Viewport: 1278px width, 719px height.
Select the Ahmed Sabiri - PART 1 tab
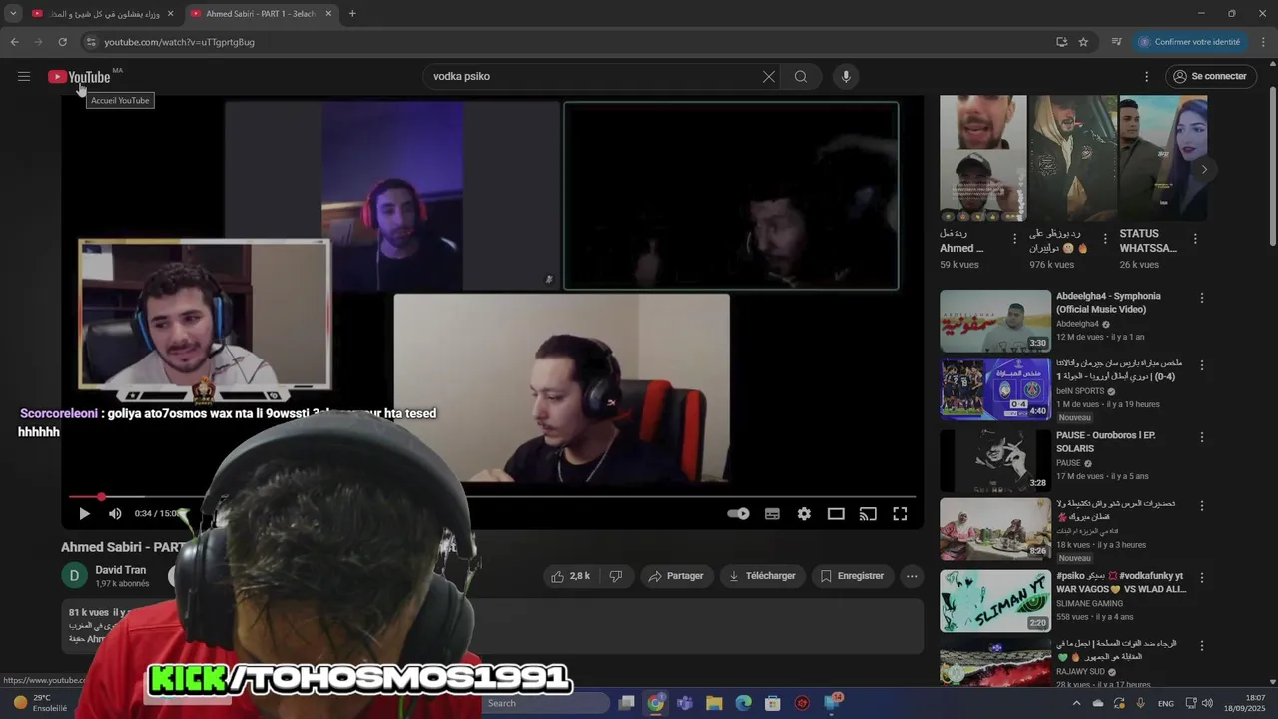(x=258, y=14)
